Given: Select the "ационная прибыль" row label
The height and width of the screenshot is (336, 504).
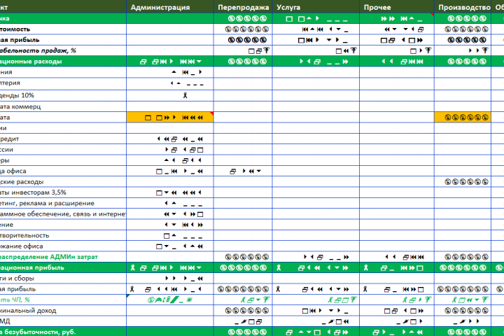Looking at the screenshot, I should tap(31, 267).
